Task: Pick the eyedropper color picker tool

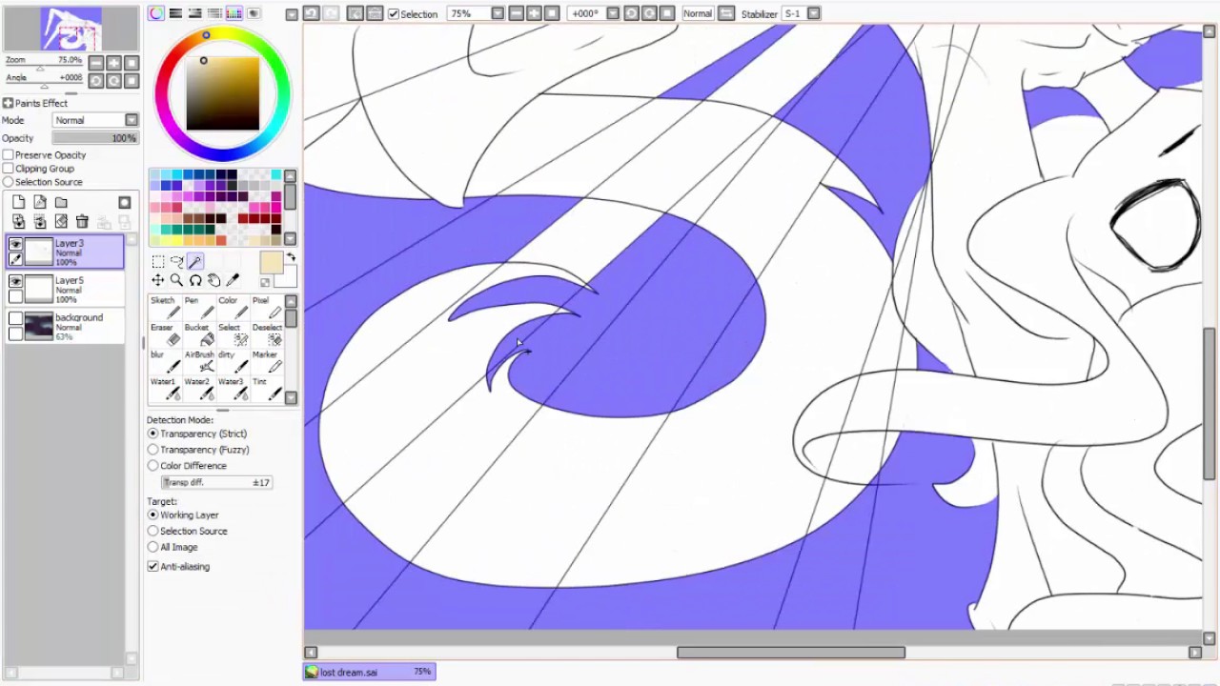Action: (232, 280)
